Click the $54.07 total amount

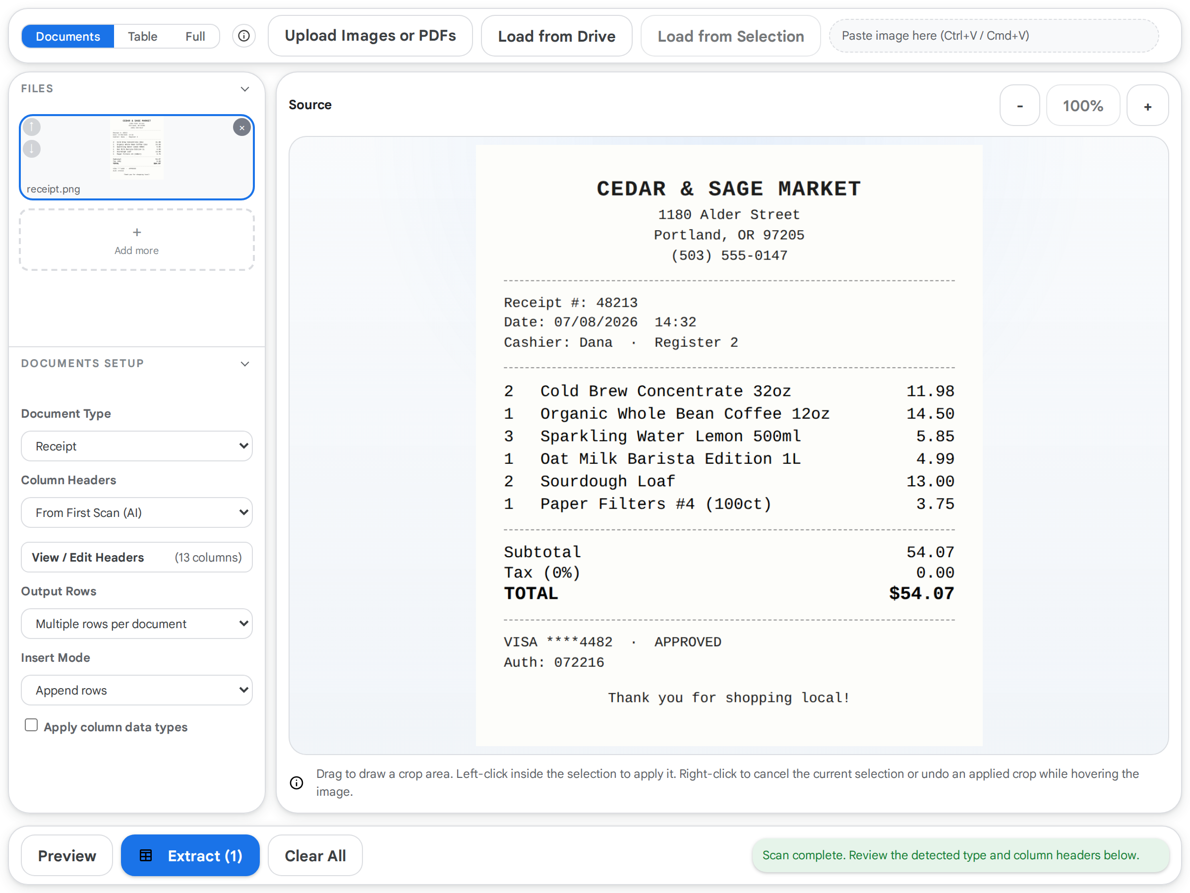(x=922, y=593)
